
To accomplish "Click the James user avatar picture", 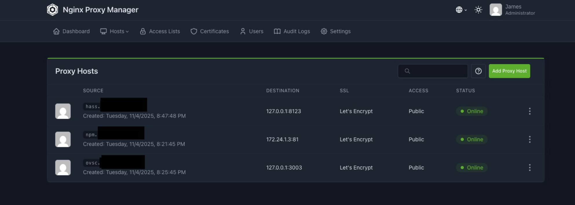I will point(496,10).
